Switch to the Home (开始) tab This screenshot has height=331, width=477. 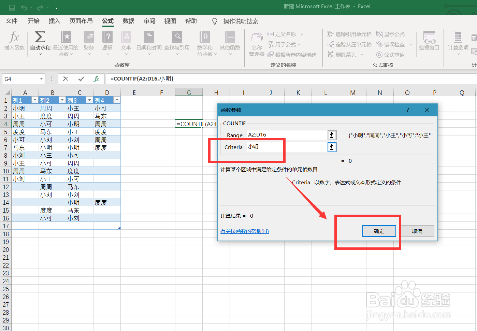coord(34,21)
